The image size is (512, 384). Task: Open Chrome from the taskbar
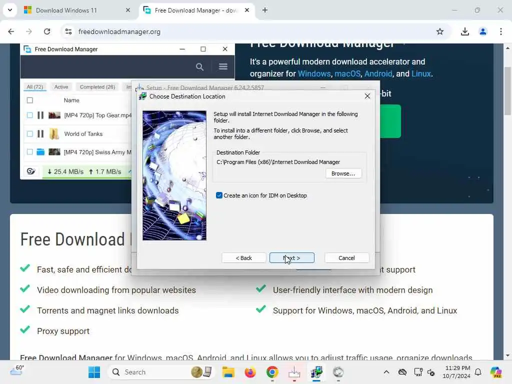(272, 372)
